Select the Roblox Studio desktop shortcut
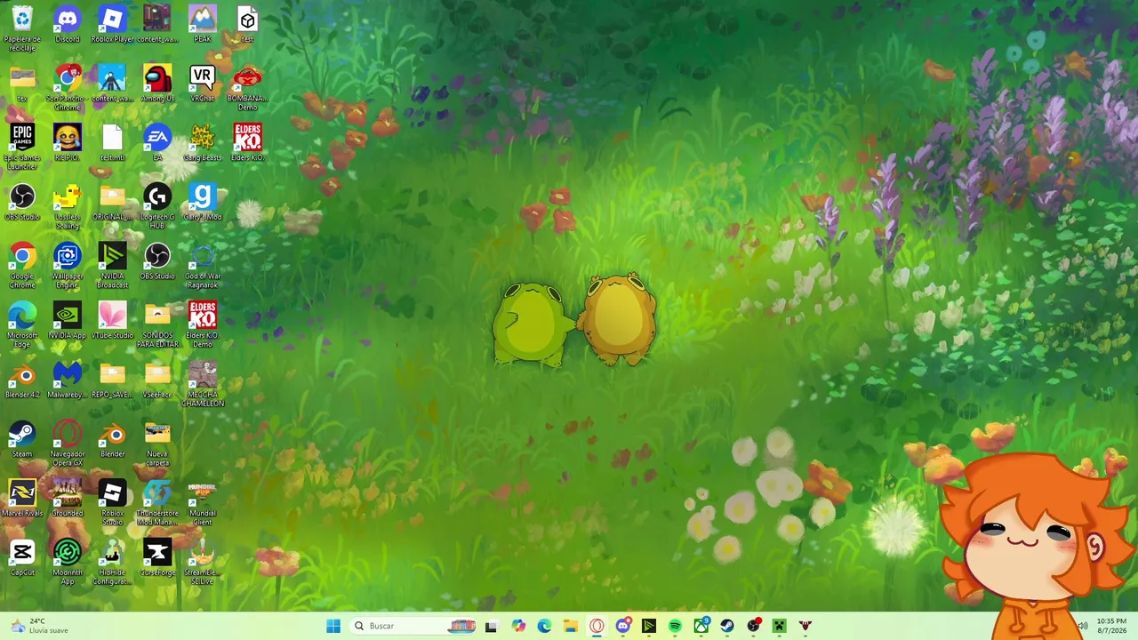 (112, 503)
